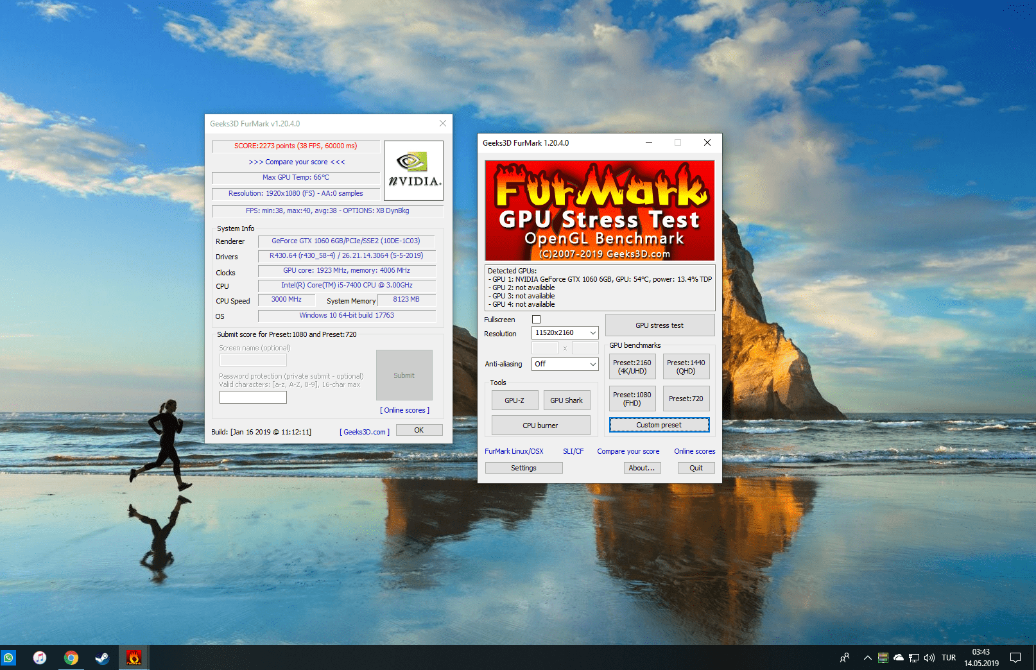
Task: Quit FurMark with the Quit button
Action: [696, 468]
